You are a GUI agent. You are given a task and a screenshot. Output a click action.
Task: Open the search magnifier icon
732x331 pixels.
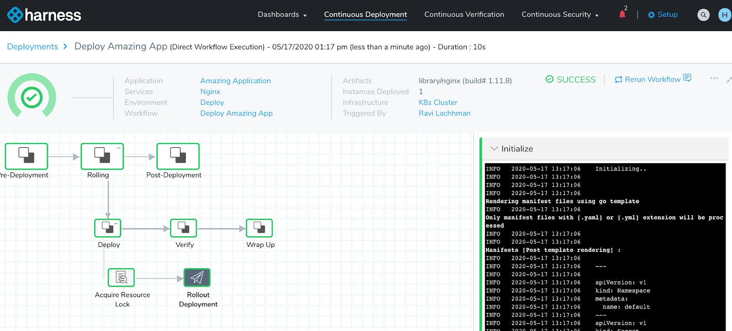(704, 15)
